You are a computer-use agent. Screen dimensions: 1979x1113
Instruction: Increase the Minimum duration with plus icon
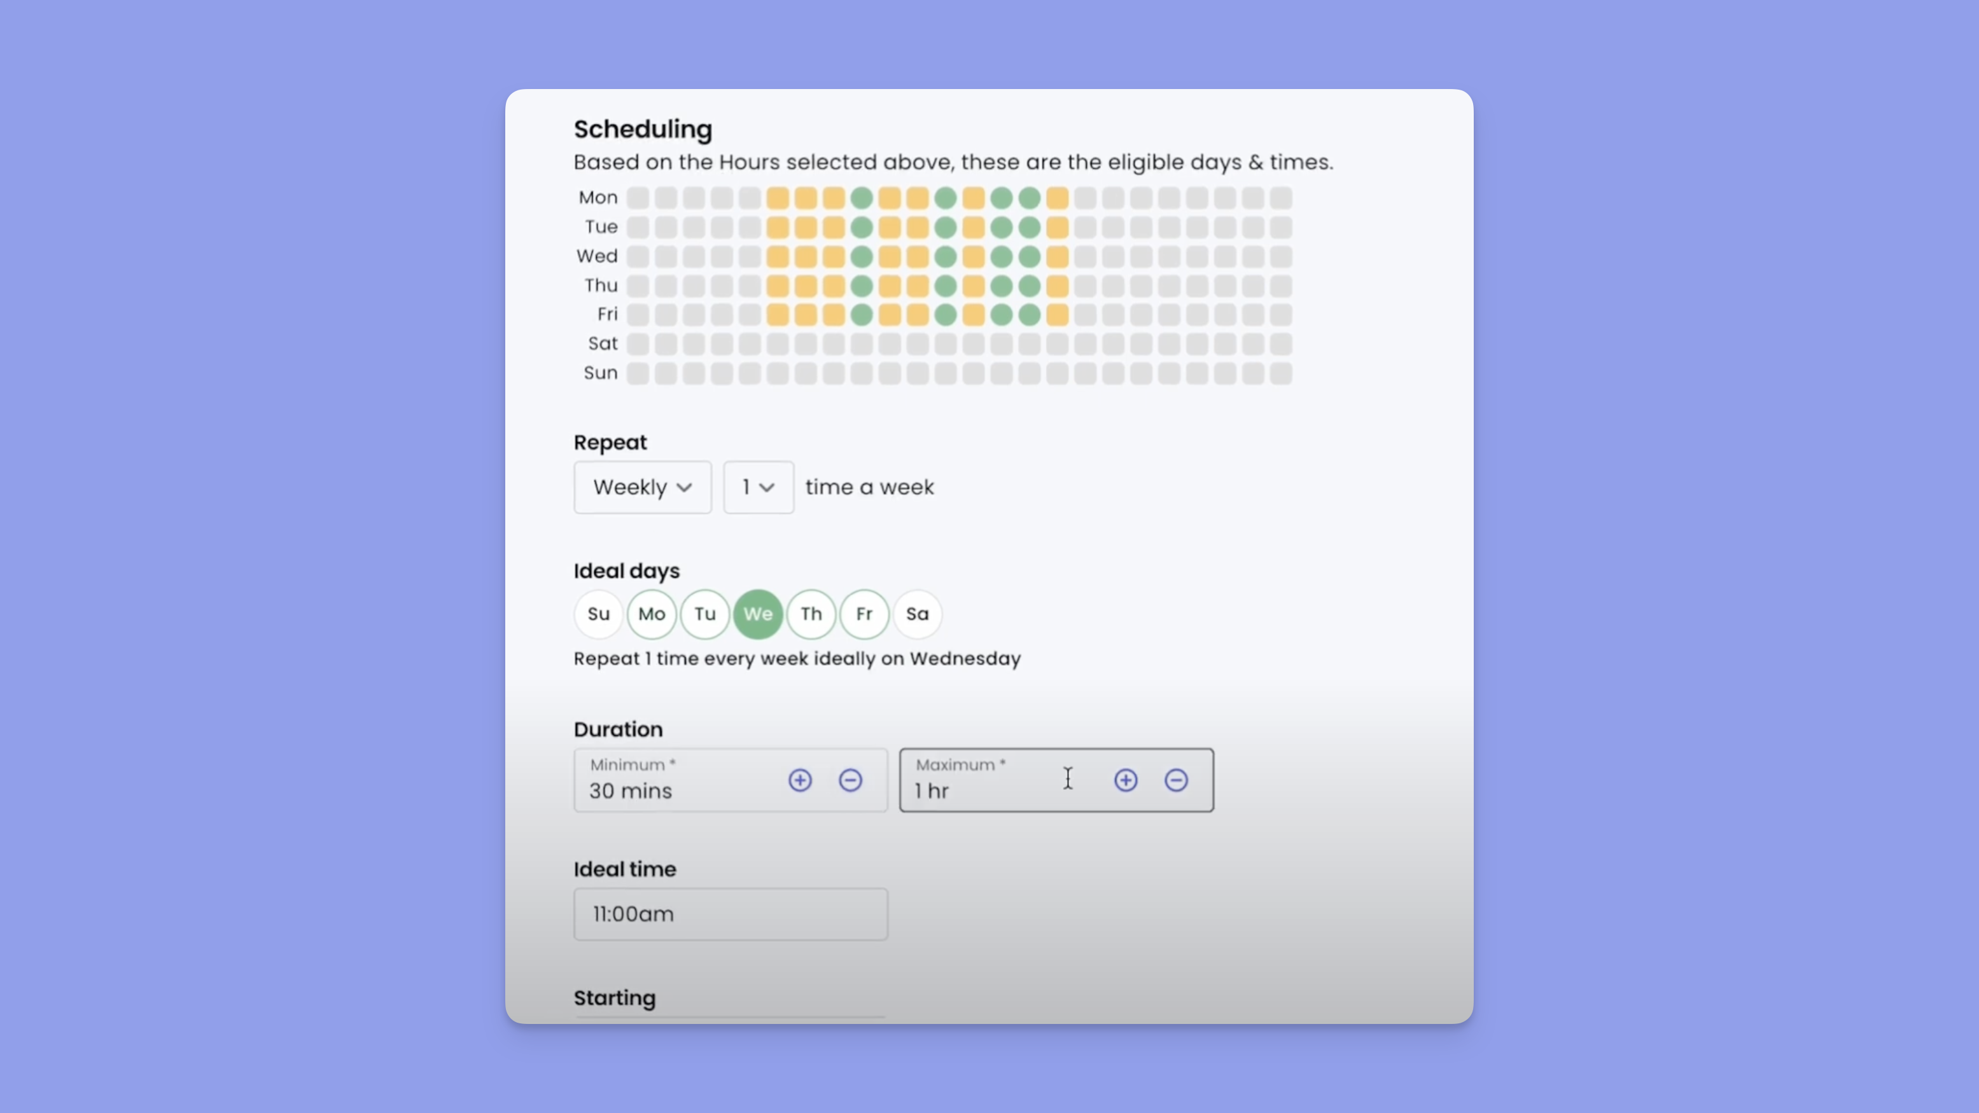(x=800, y=780)
